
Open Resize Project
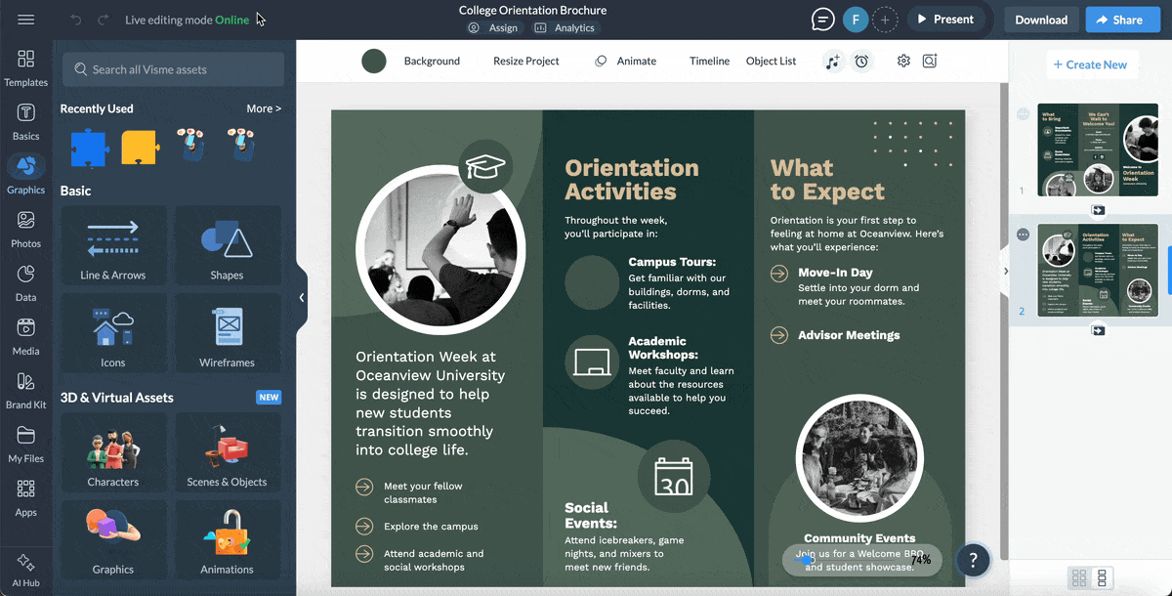(526, 61)
